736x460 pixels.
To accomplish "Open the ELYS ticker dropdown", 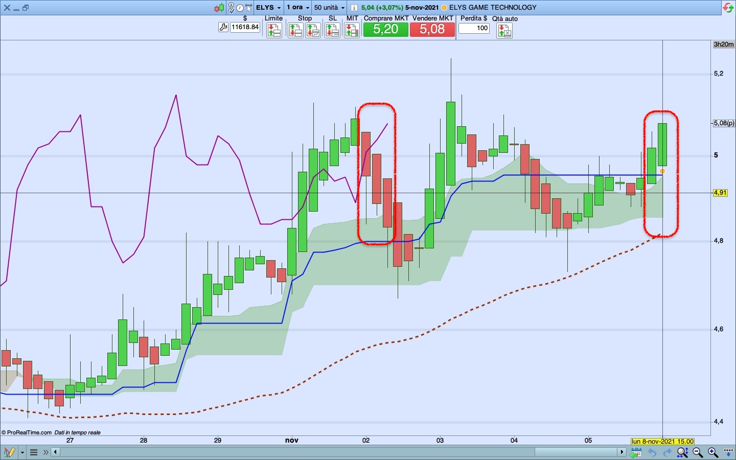I will pos(269,8).
